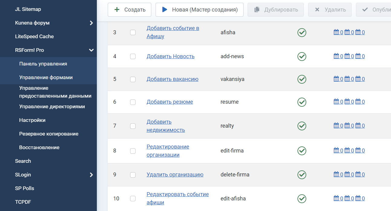Open first calendar submissions icon for realty form
This screenshot has height=211, width=391.
(x=336, y=126)
